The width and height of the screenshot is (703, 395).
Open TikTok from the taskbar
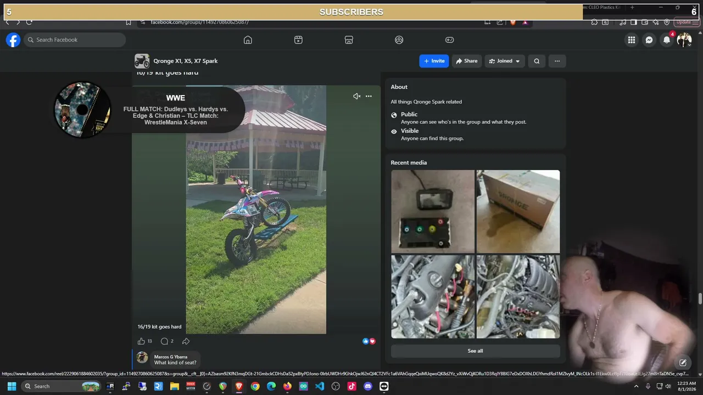click(351, 386)
